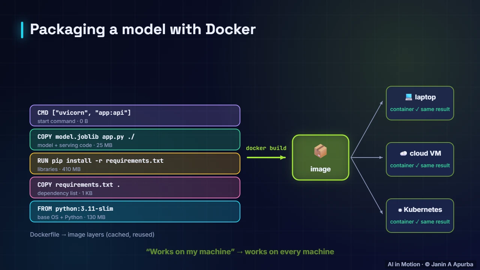480x270 pixels.
Task: Click the 'AI in Motion · © Janin A Apurba' credit
Action: [430, 264]
